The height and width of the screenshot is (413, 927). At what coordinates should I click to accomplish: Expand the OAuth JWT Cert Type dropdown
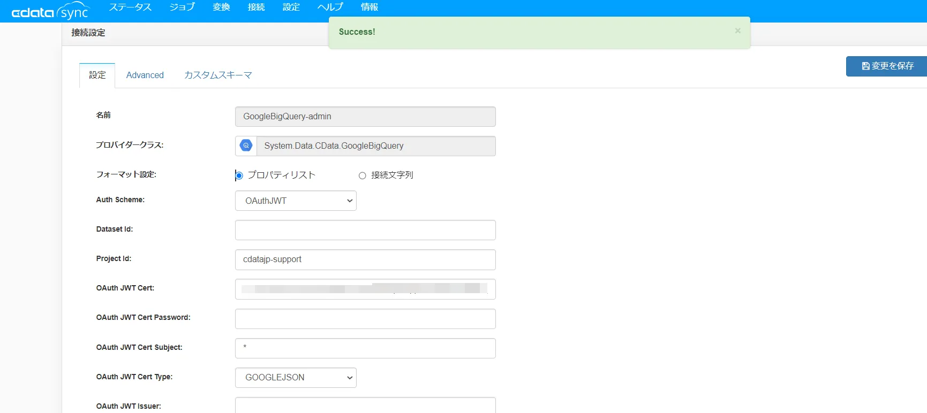pyautogui.click(x=296, y=377)
